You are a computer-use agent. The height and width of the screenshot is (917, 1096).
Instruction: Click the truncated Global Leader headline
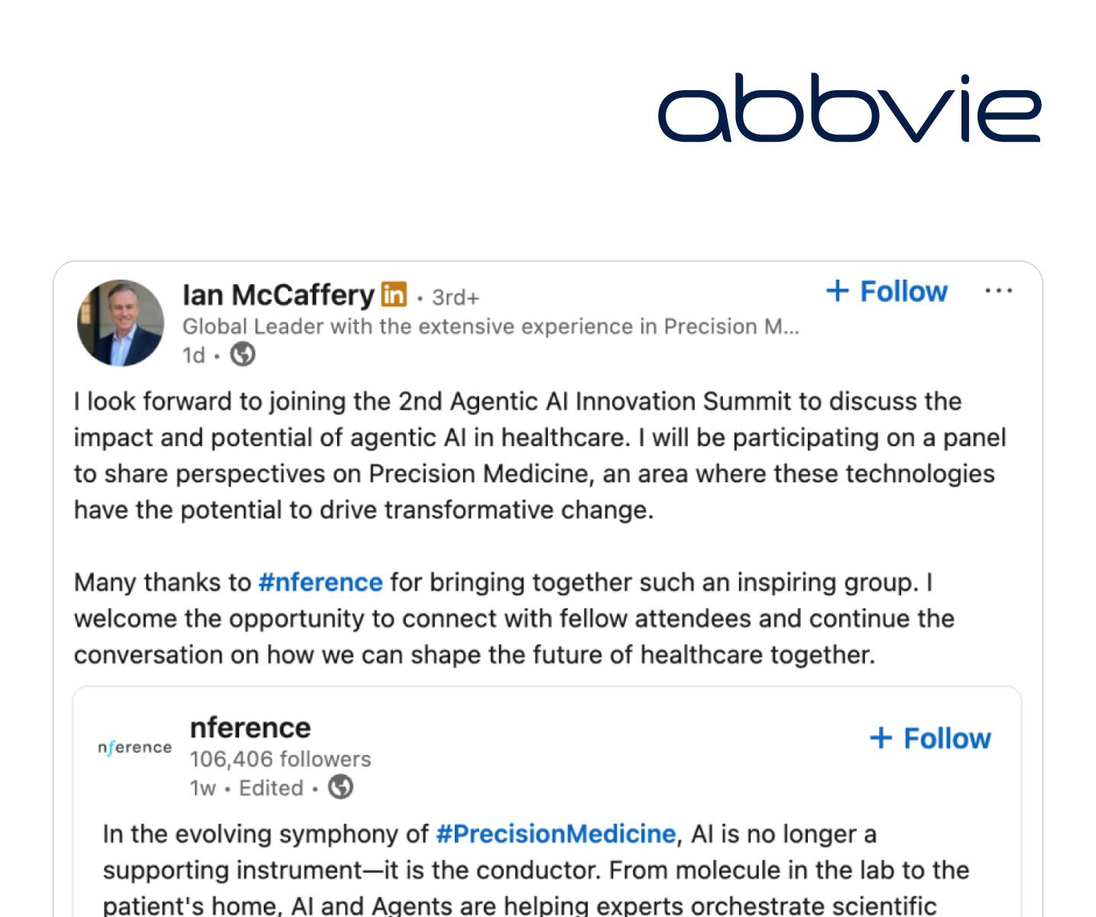pos(491,326)
